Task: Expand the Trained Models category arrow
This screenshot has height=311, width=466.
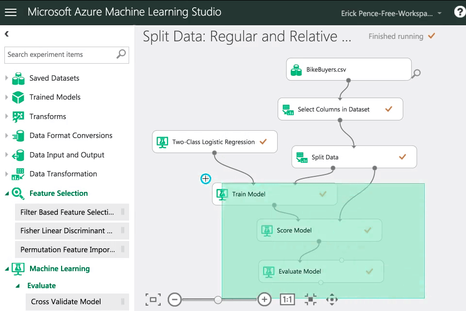Action: [6, 97]
